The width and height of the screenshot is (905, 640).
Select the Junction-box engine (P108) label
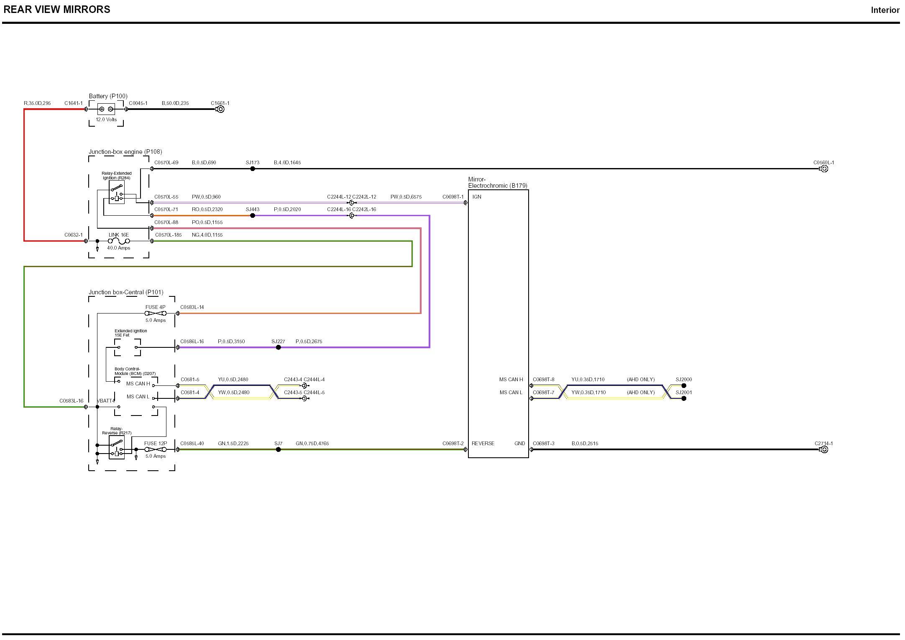pyautogui.click(x=125, y=152)
